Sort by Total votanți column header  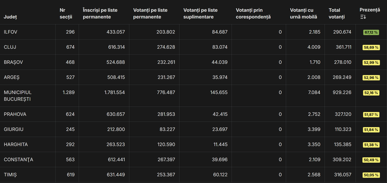(x=338, y=13)
